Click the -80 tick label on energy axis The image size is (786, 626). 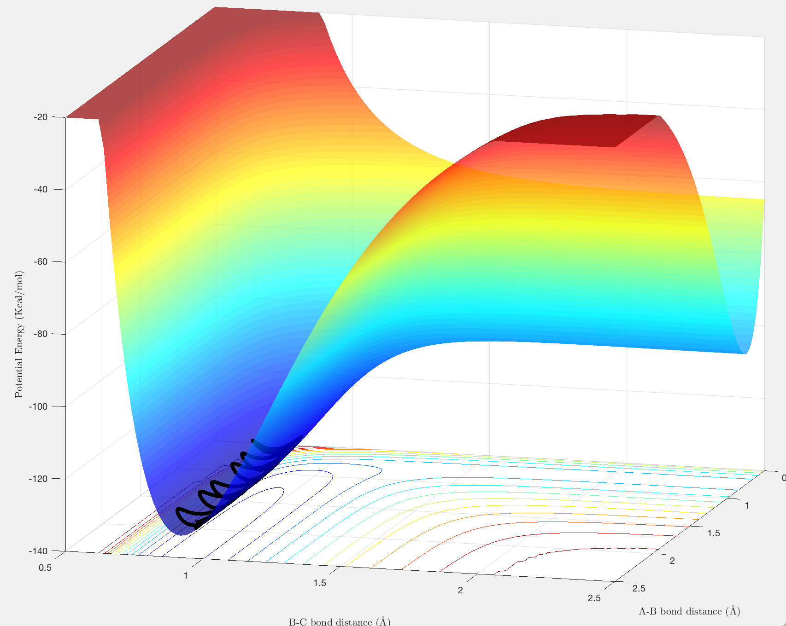tap(41, 334)
